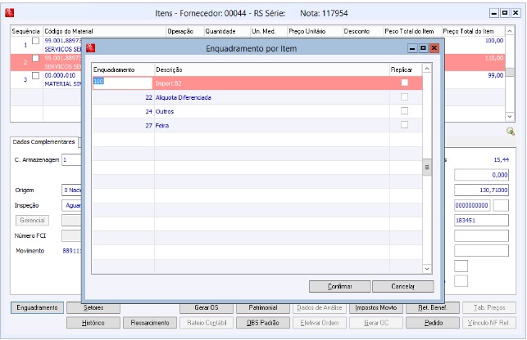Open the Setores button

coord(93,307)
